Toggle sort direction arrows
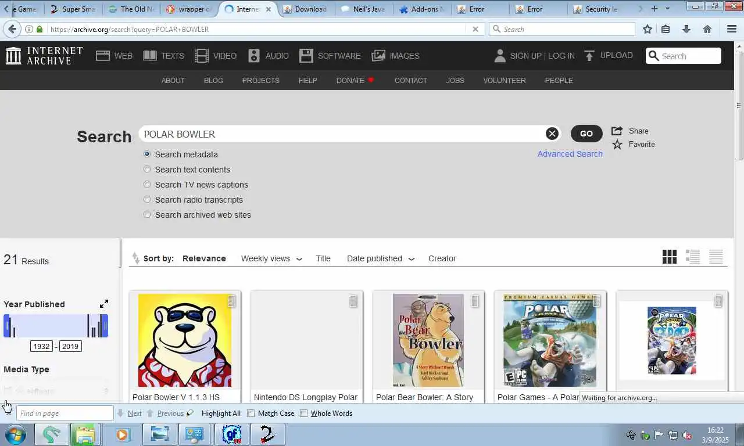 click(135, 258)
